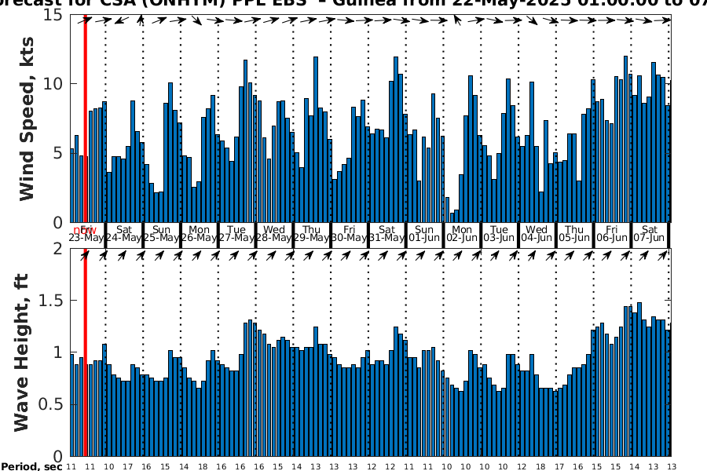Click the '0.5' tick on Wave Height axis

point(50,404)
